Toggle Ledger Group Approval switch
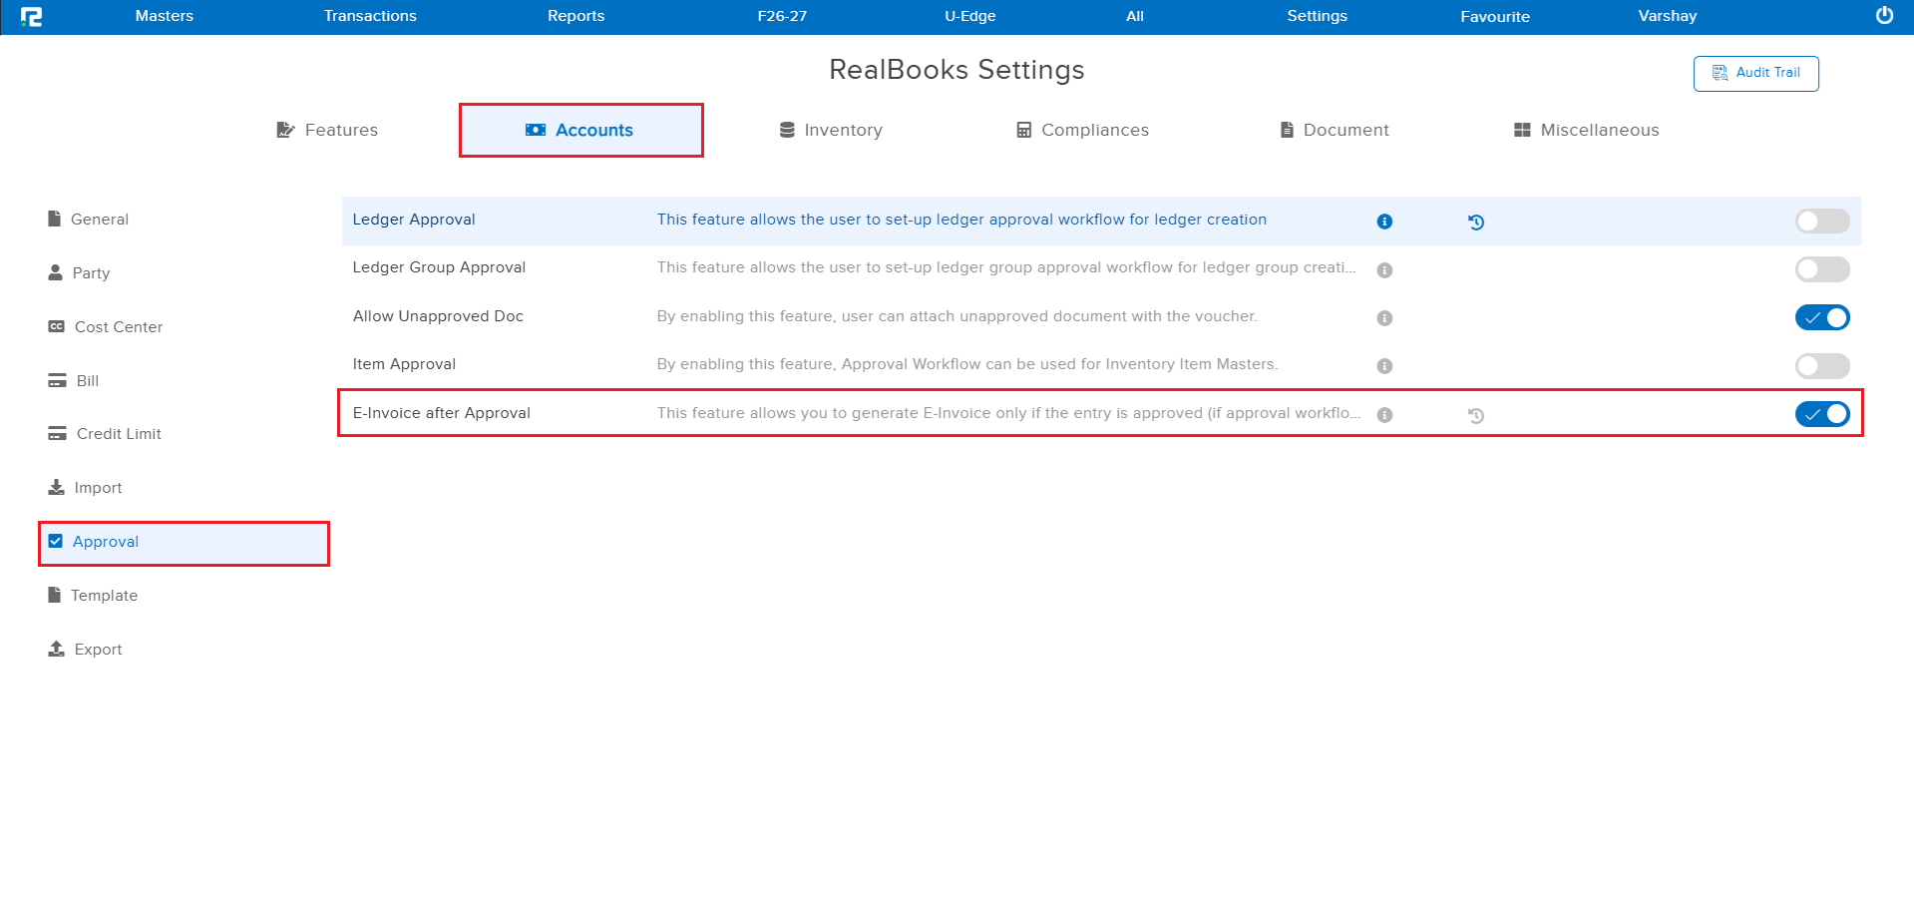This screenshot has height=905, width=1914. (x=1822, y=269)
